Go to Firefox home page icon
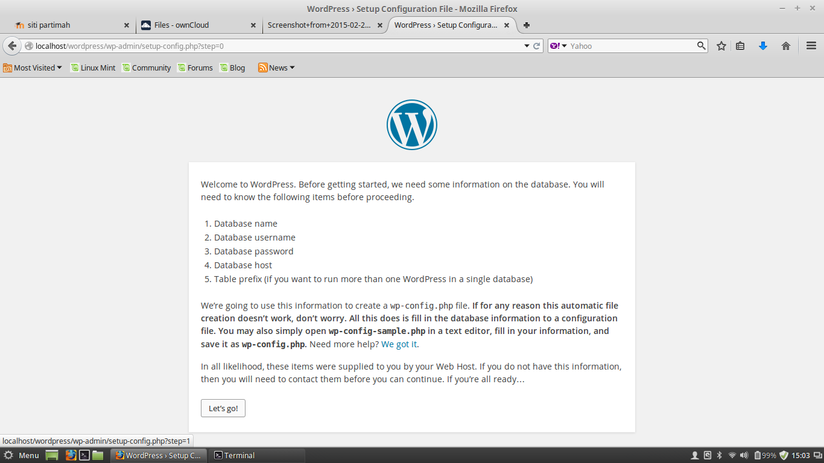The image size is (824, 463). click(786, 46)
